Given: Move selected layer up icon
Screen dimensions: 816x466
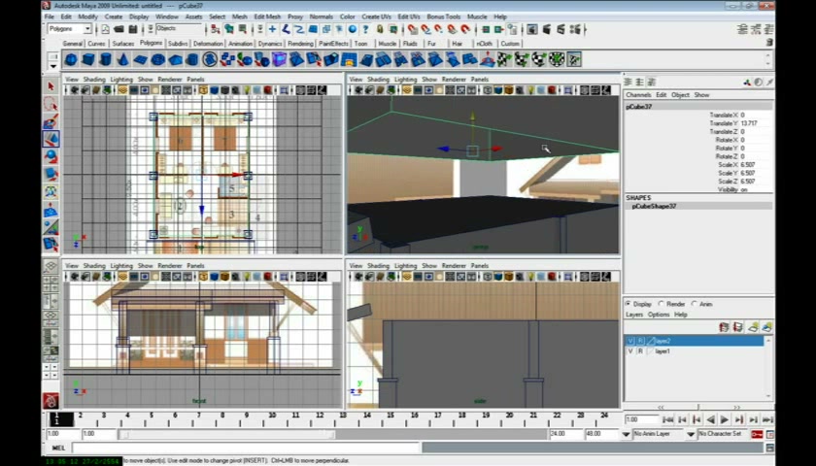Looking at the screenshot, I should tap(724, 327).
